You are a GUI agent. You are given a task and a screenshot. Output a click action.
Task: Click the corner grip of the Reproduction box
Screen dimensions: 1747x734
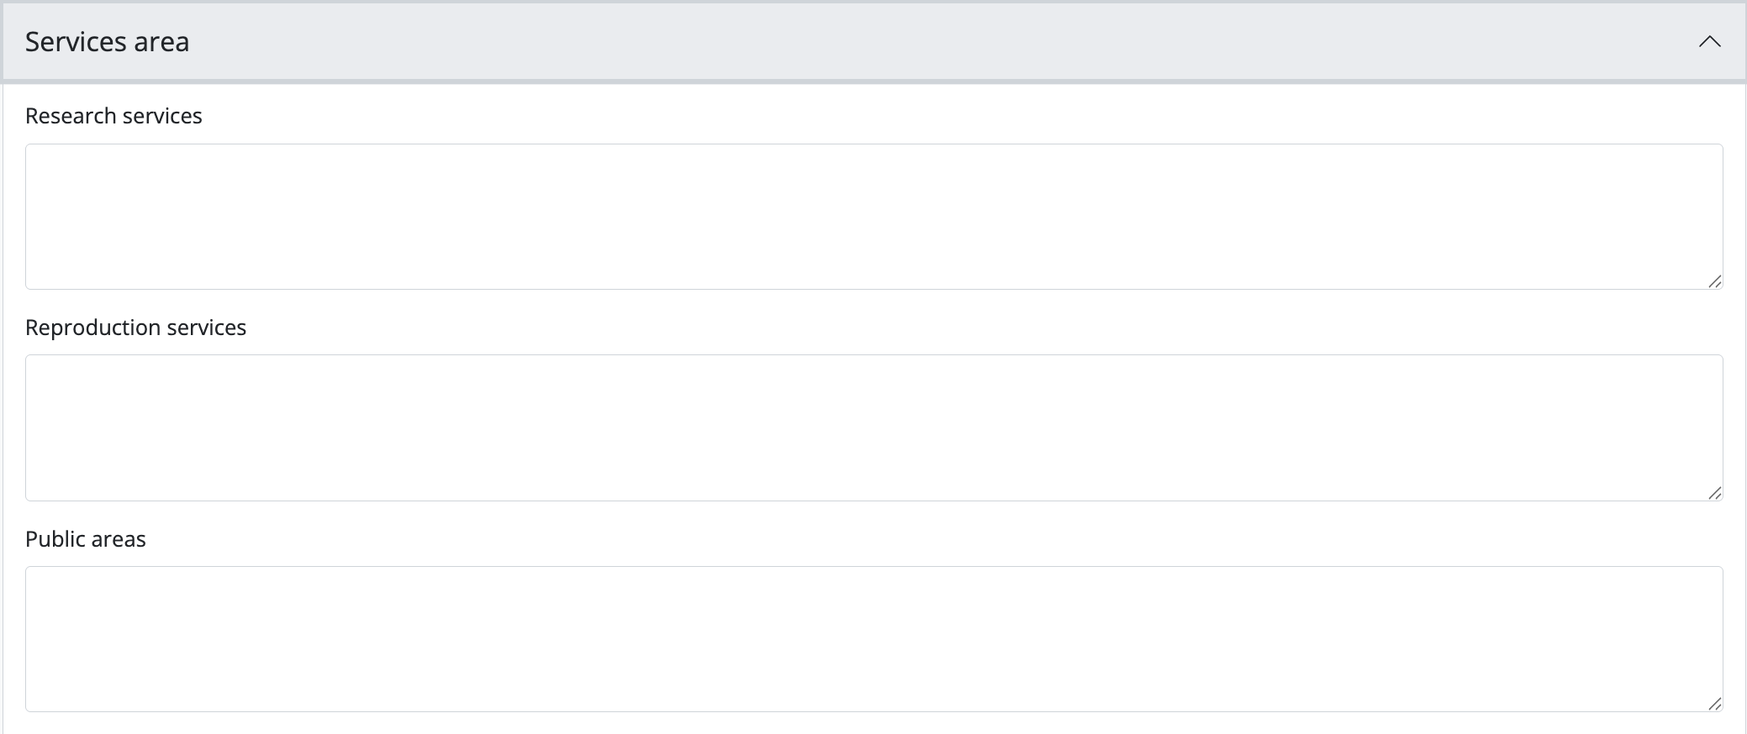point(1715,494)
